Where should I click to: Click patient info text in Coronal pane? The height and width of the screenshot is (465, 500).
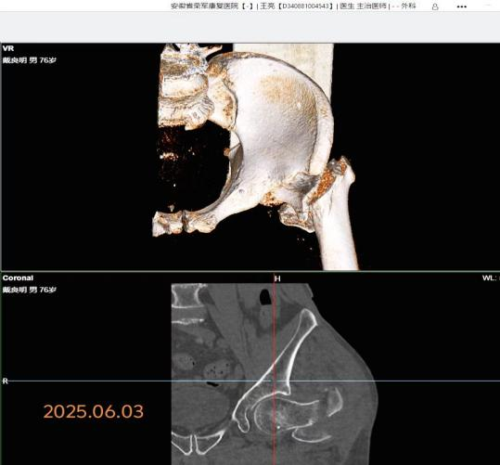(x=30, y=290)
